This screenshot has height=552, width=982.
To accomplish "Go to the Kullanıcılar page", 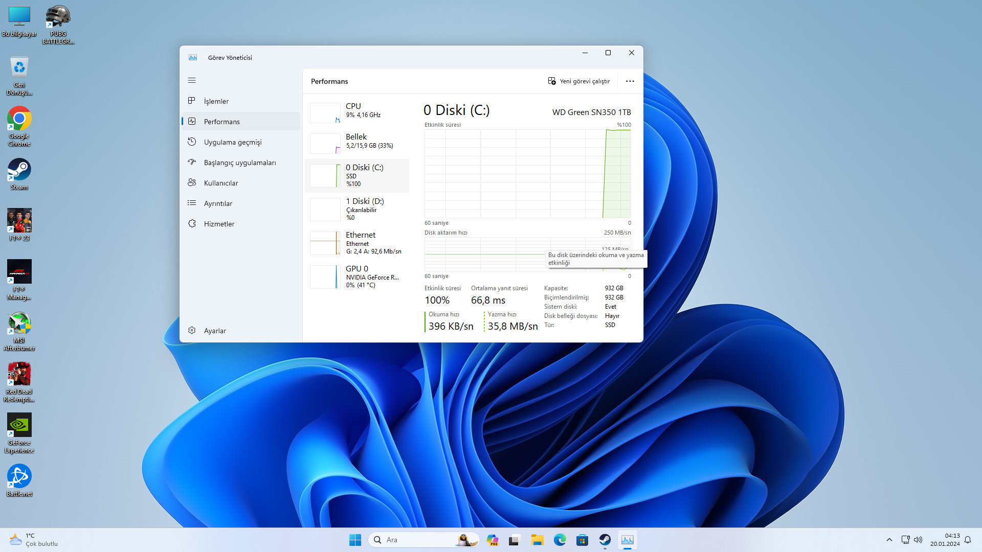I will pos(221,183).
